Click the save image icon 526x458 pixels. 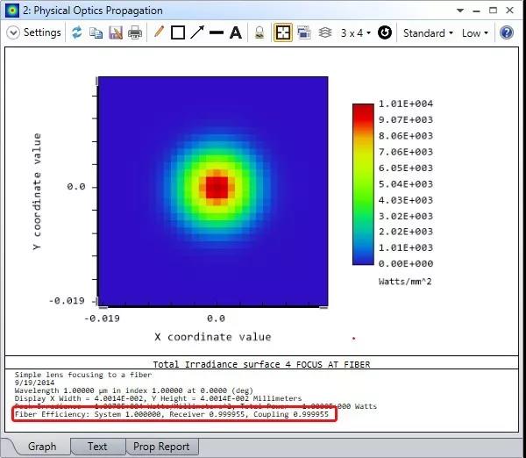coord(115,32)
